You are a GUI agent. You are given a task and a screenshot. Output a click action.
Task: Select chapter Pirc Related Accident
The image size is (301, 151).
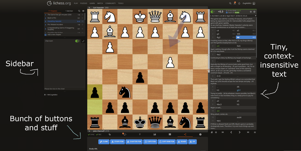(64, 24)
